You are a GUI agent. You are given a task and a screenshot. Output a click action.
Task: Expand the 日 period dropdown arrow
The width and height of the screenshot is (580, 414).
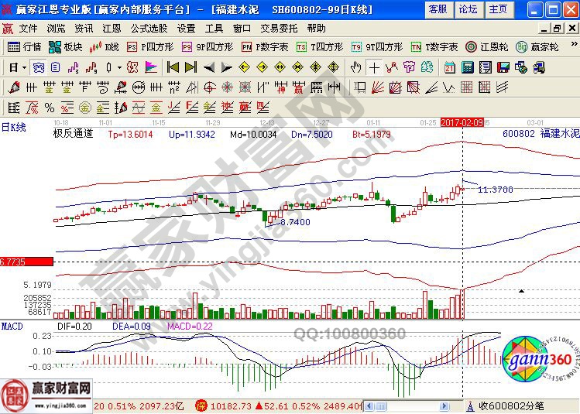[x=25, y=67]
